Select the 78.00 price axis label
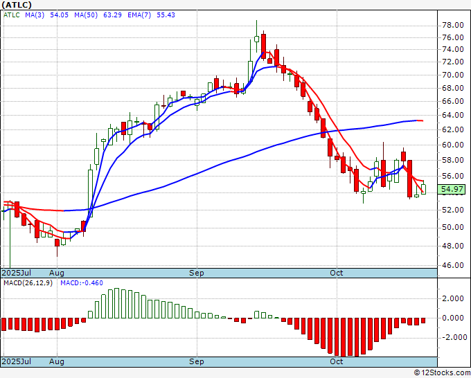 click(453, 25)
